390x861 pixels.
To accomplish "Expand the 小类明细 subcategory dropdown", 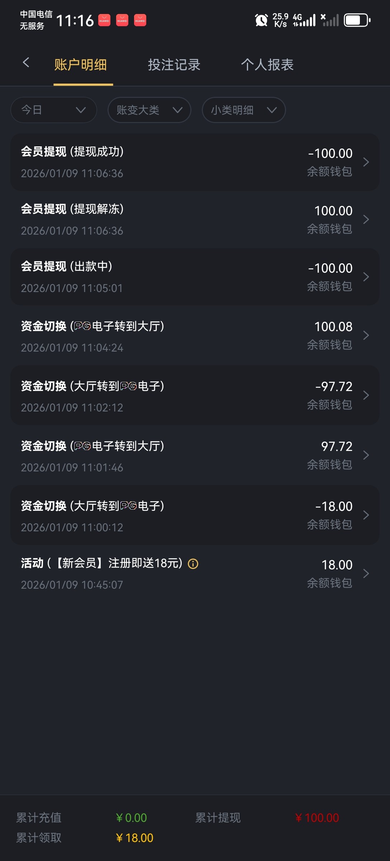I will 244,110.
